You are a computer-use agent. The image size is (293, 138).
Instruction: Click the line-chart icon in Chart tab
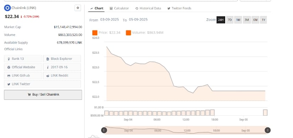coord(92,8)
